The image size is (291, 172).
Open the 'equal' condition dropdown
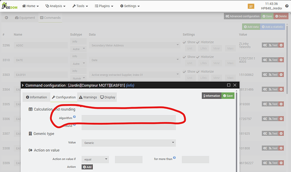point(95,159)
